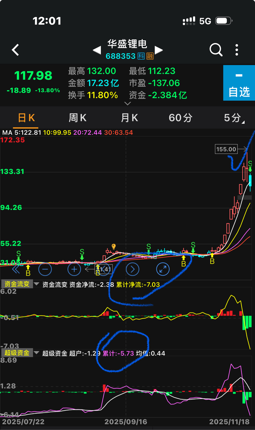Tap the MA 20:72.44 value
The image size is (255, 430).
[88, 132]
